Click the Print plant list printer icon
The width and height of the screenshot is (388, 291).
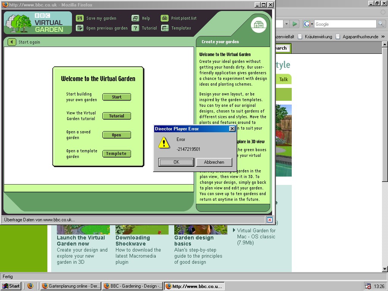(164, 18)
